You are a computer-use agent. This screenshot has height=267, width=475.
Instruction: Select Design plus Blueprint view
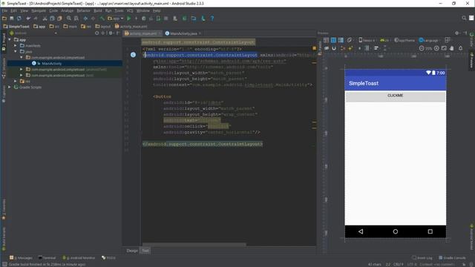click(x=341, y=40)
